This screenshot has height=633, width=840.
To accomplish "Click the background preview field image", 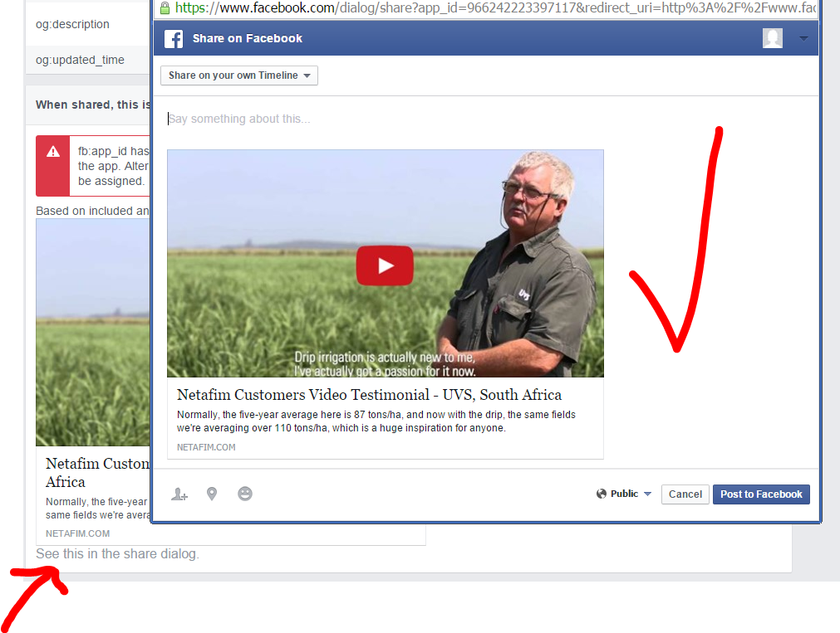I will coord(93,333).
